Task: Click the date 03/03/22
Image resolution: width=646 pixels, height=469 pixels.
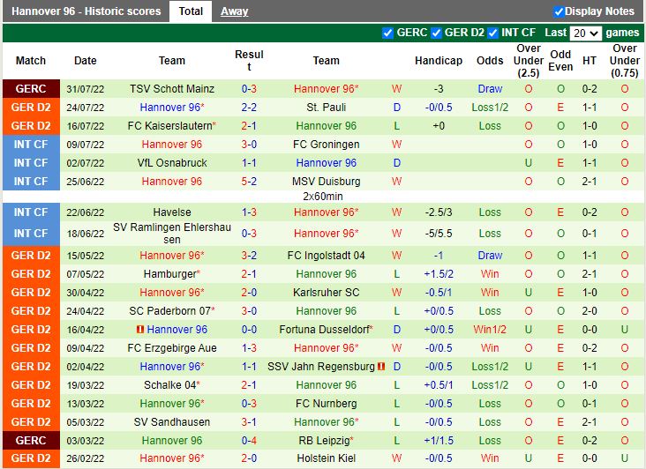Action: 86,441
